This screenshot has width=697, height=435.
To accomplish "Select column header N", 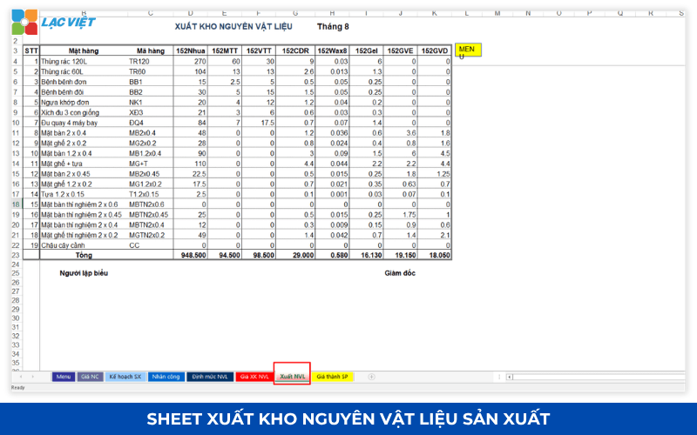I will point(528,13).
